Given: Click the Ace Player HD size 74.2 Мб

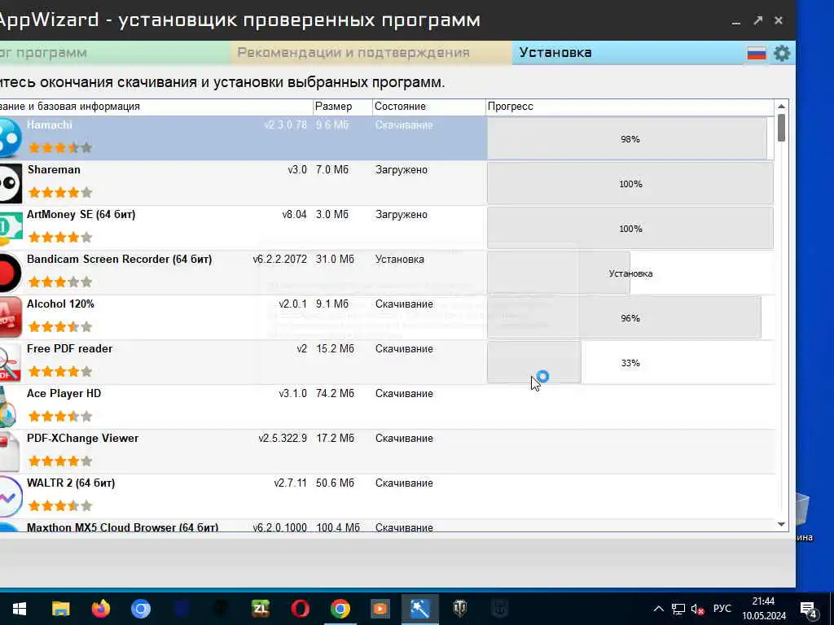Looking at the screenshot, I should point(335,393).
